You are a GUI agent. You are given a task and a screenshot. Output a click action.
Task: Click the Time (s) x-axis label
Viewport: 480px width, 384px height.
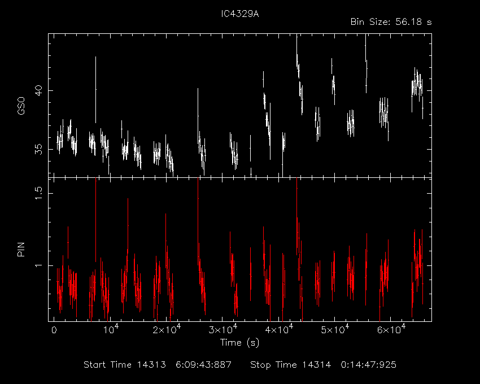click(239, 342)
